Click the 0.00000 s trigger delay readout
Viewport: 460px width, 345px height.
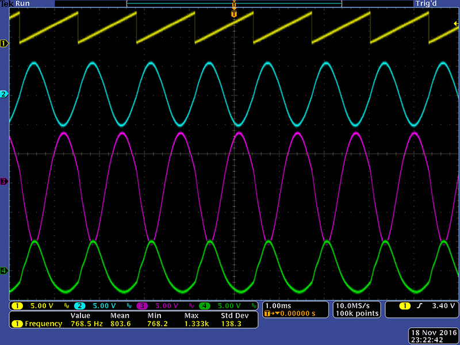click(297, 313)
